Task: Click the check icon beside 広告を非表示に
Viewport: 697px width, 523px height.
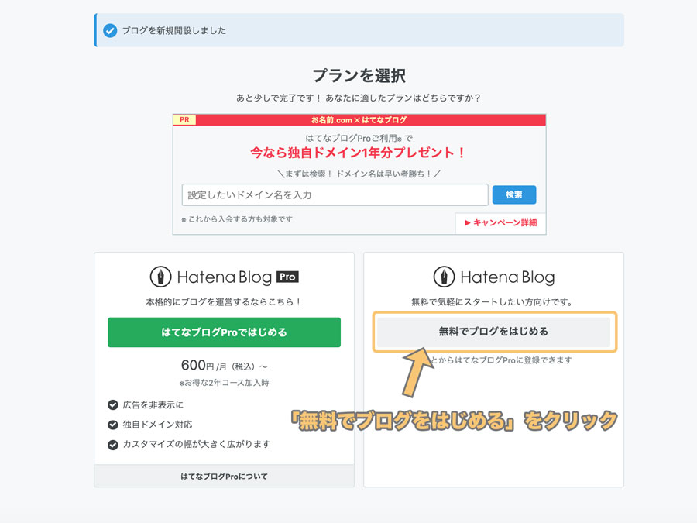Action: [113, 404]
